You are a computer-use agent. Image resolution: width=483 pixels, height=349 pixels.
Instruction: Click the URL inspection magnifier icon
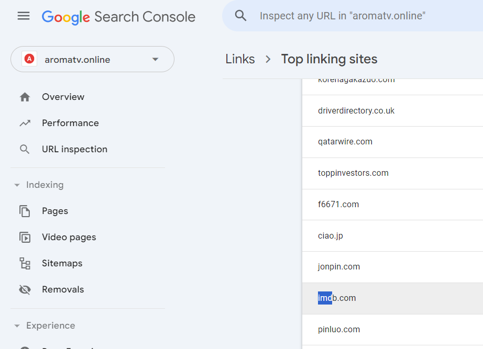tap(25, 149)
